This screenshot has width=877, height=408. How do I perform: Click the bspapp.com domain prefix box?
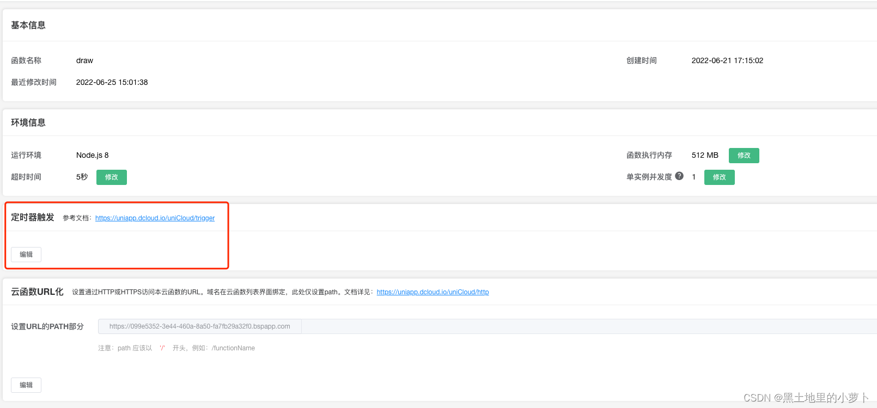[200, 326]
